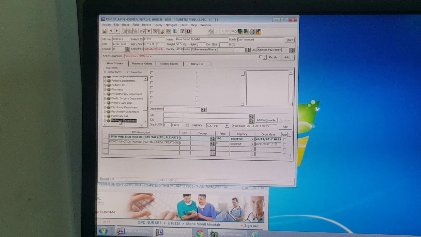Open the Oasis menu
The width and height of the screenshot is (421, 237).
[x=184, y=25]
